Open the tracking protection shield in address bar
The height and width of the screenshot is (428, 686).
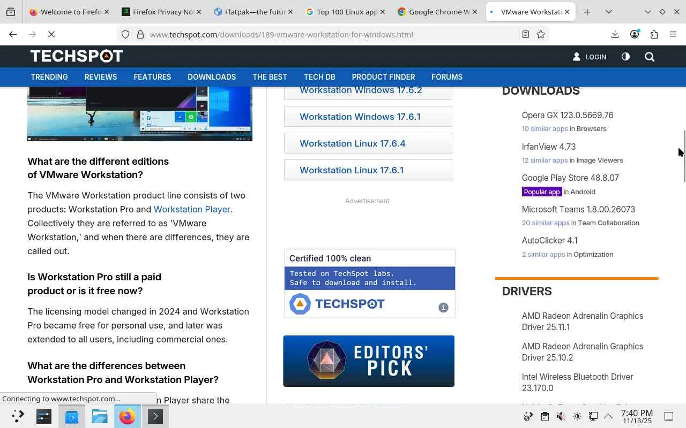[x=125, y=34]
